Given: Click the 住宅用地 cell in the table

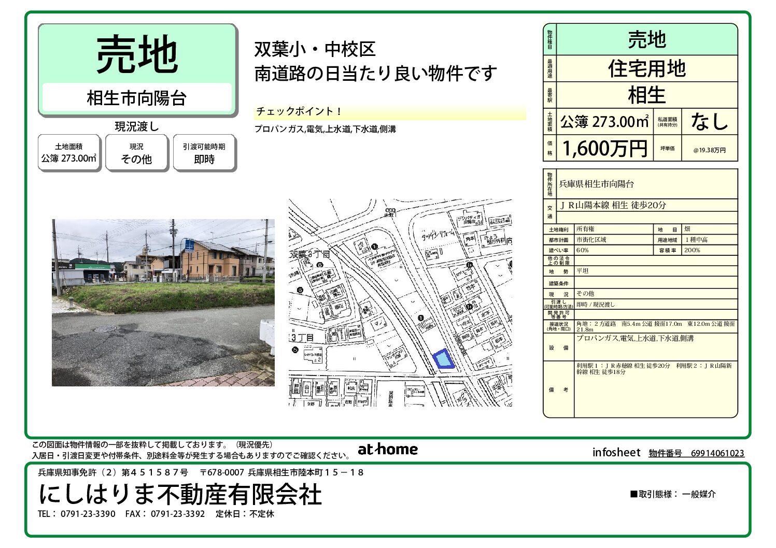Looking at the screenshot, I should [646, 68].
